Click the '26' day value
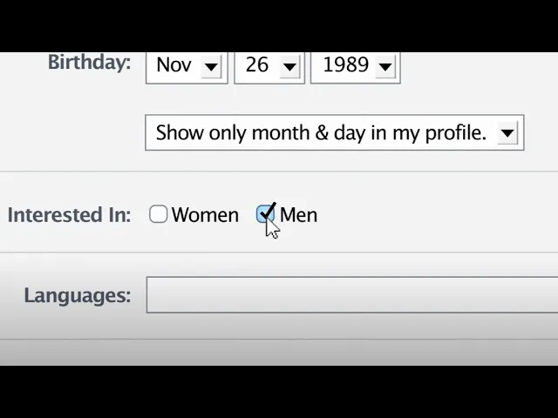This screenshot has height=418, width=558. coord(257,64)
